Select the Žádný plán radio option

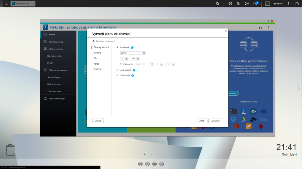coord(117,76)
